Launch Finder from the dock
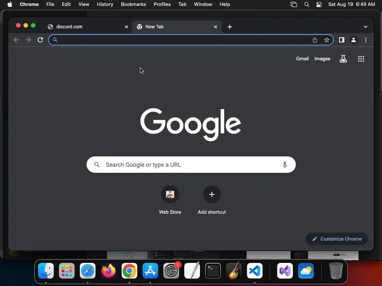The width and height of the screenshot is (382, 286). pos(46,271)
